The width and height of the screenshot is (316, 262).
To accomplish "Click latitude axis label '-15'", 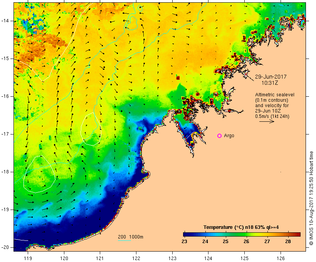I will [5, 59].
